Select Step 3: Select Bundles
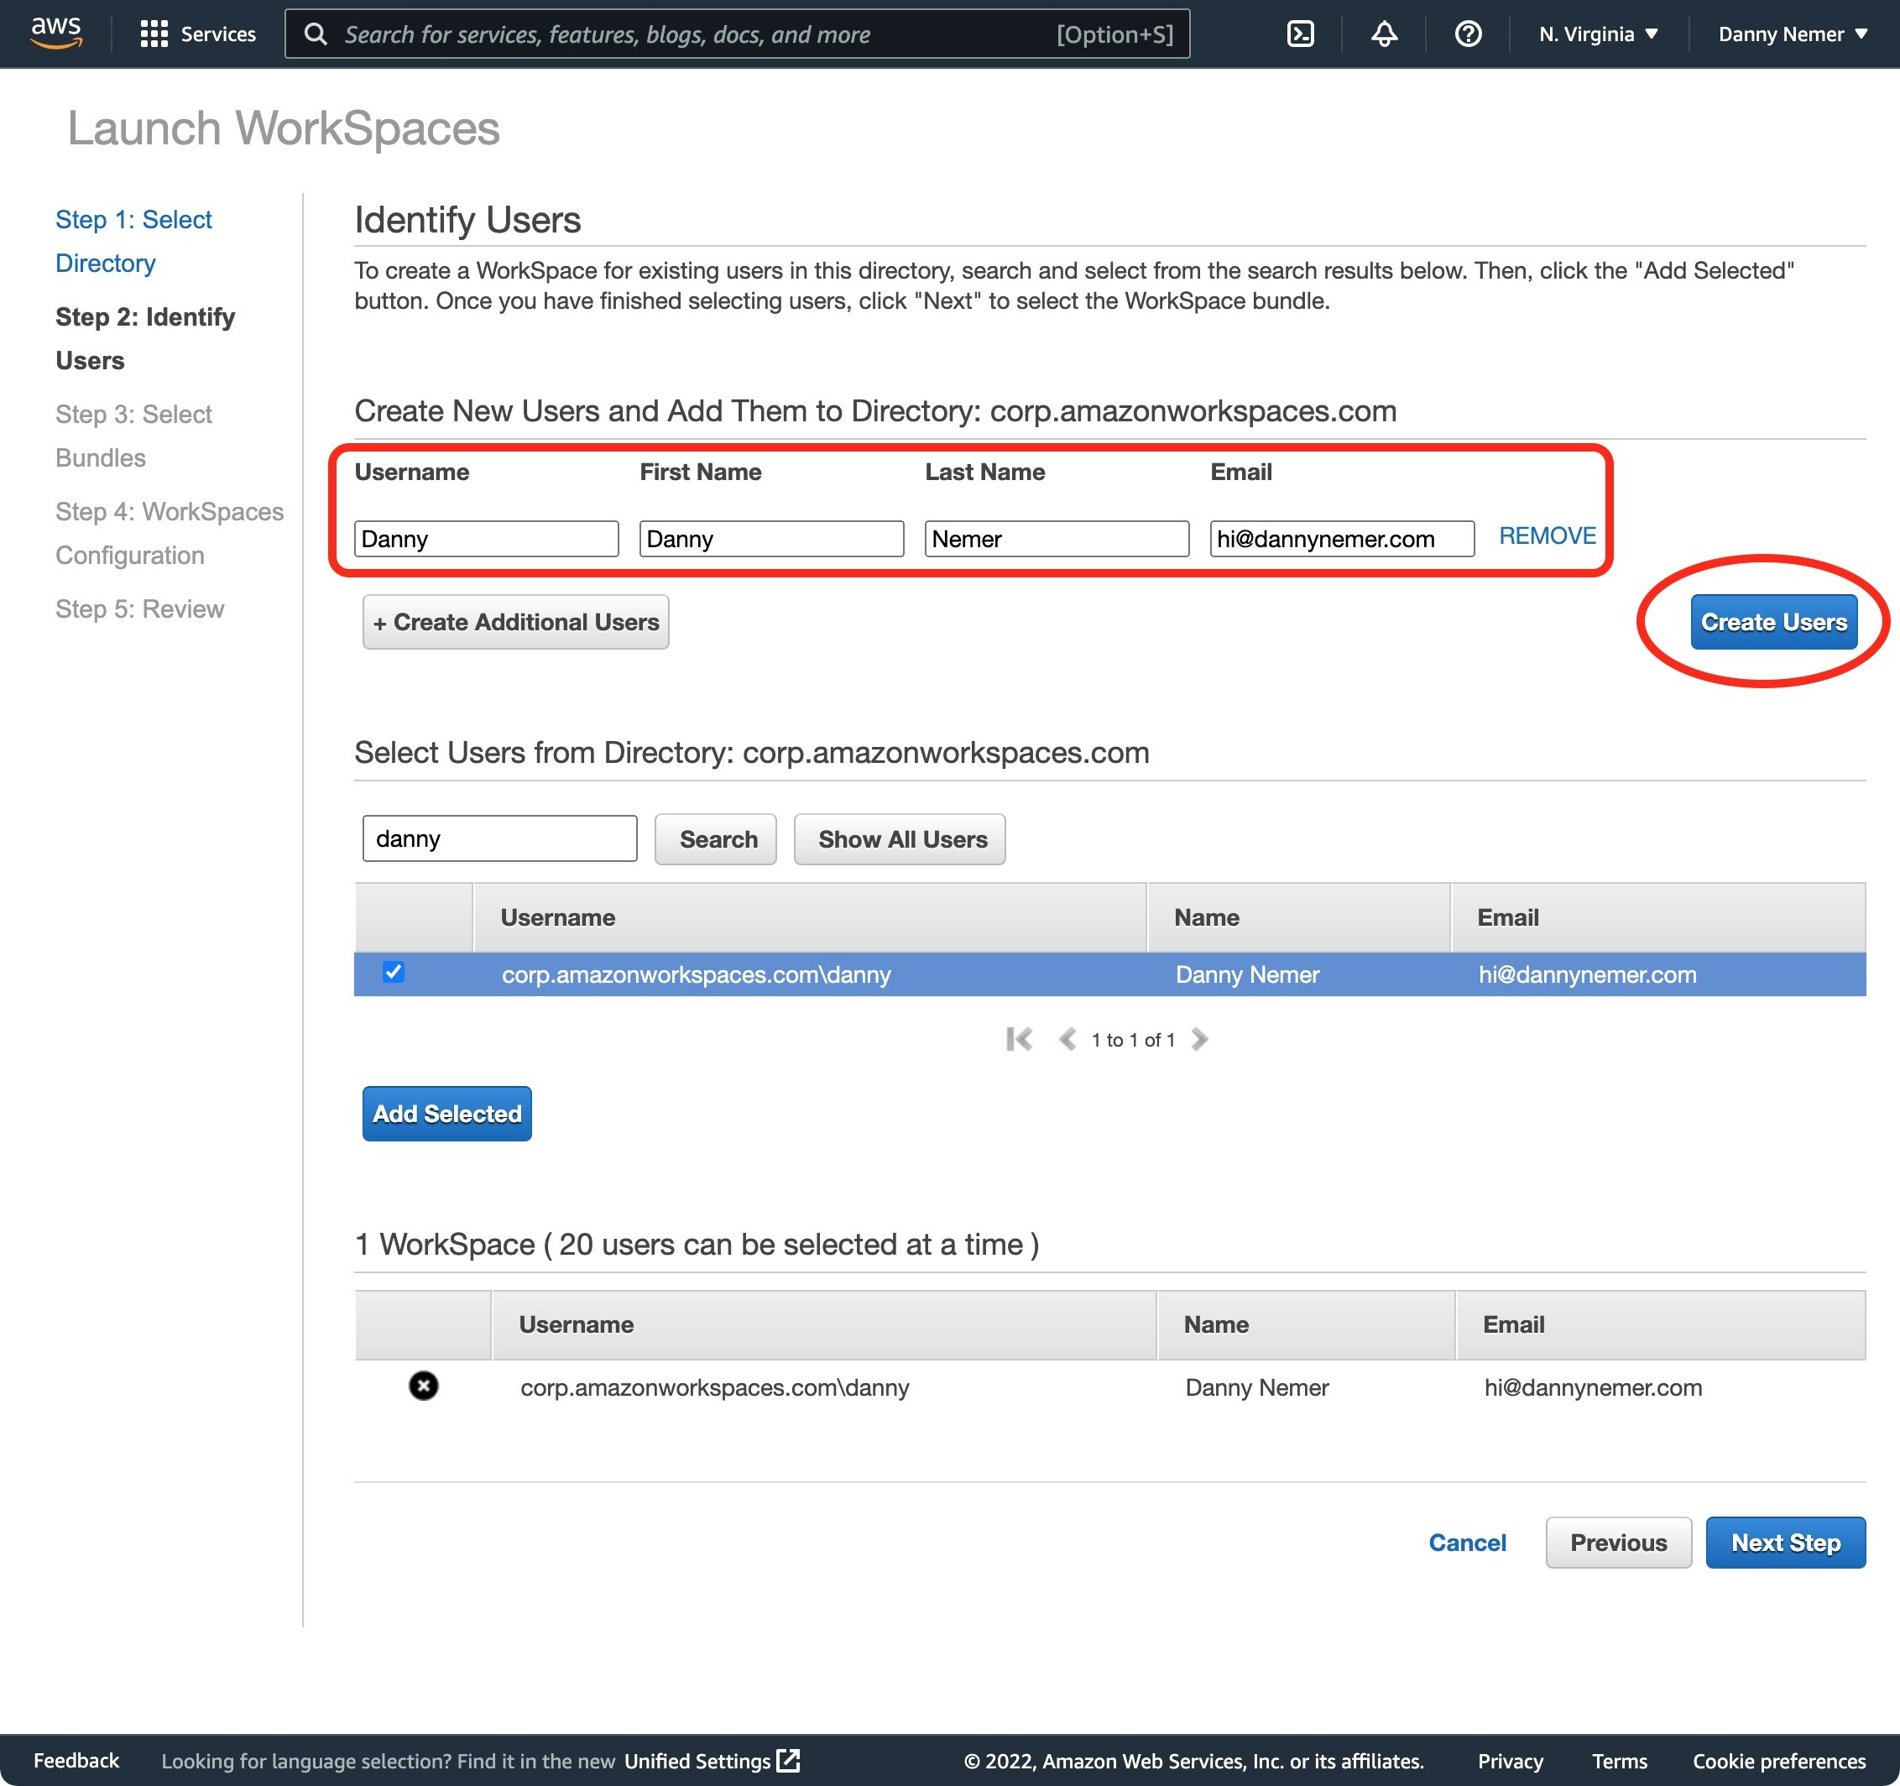 click(133, 436)
